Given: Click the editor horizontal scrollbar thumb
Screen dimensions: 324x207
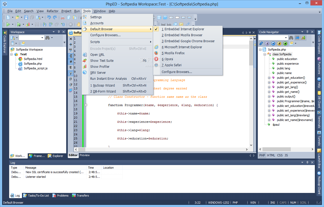Looking at the screenshot, I should coord(82,149).
